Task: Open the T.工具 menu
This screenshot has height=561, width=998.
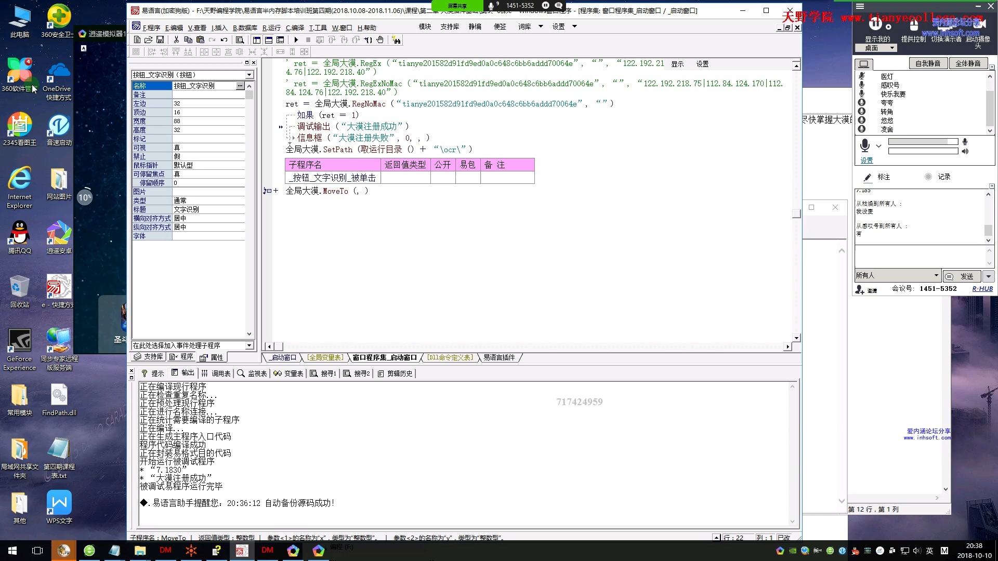Action: coord(318,28)
